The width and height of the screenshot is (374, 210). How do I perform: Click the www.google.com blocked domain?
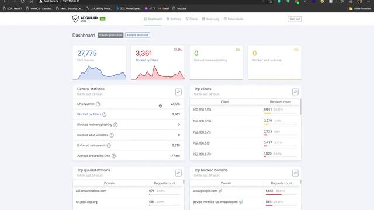[205, 191]
